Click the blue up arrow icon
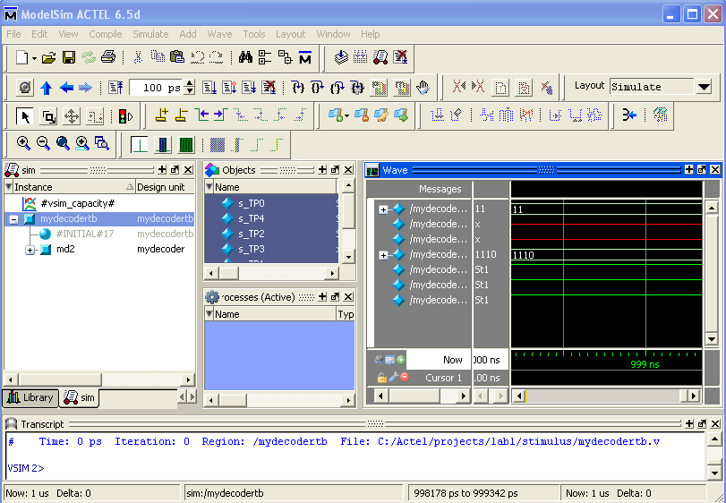Screen dimensions: 726x503 [x=46, y=87]
